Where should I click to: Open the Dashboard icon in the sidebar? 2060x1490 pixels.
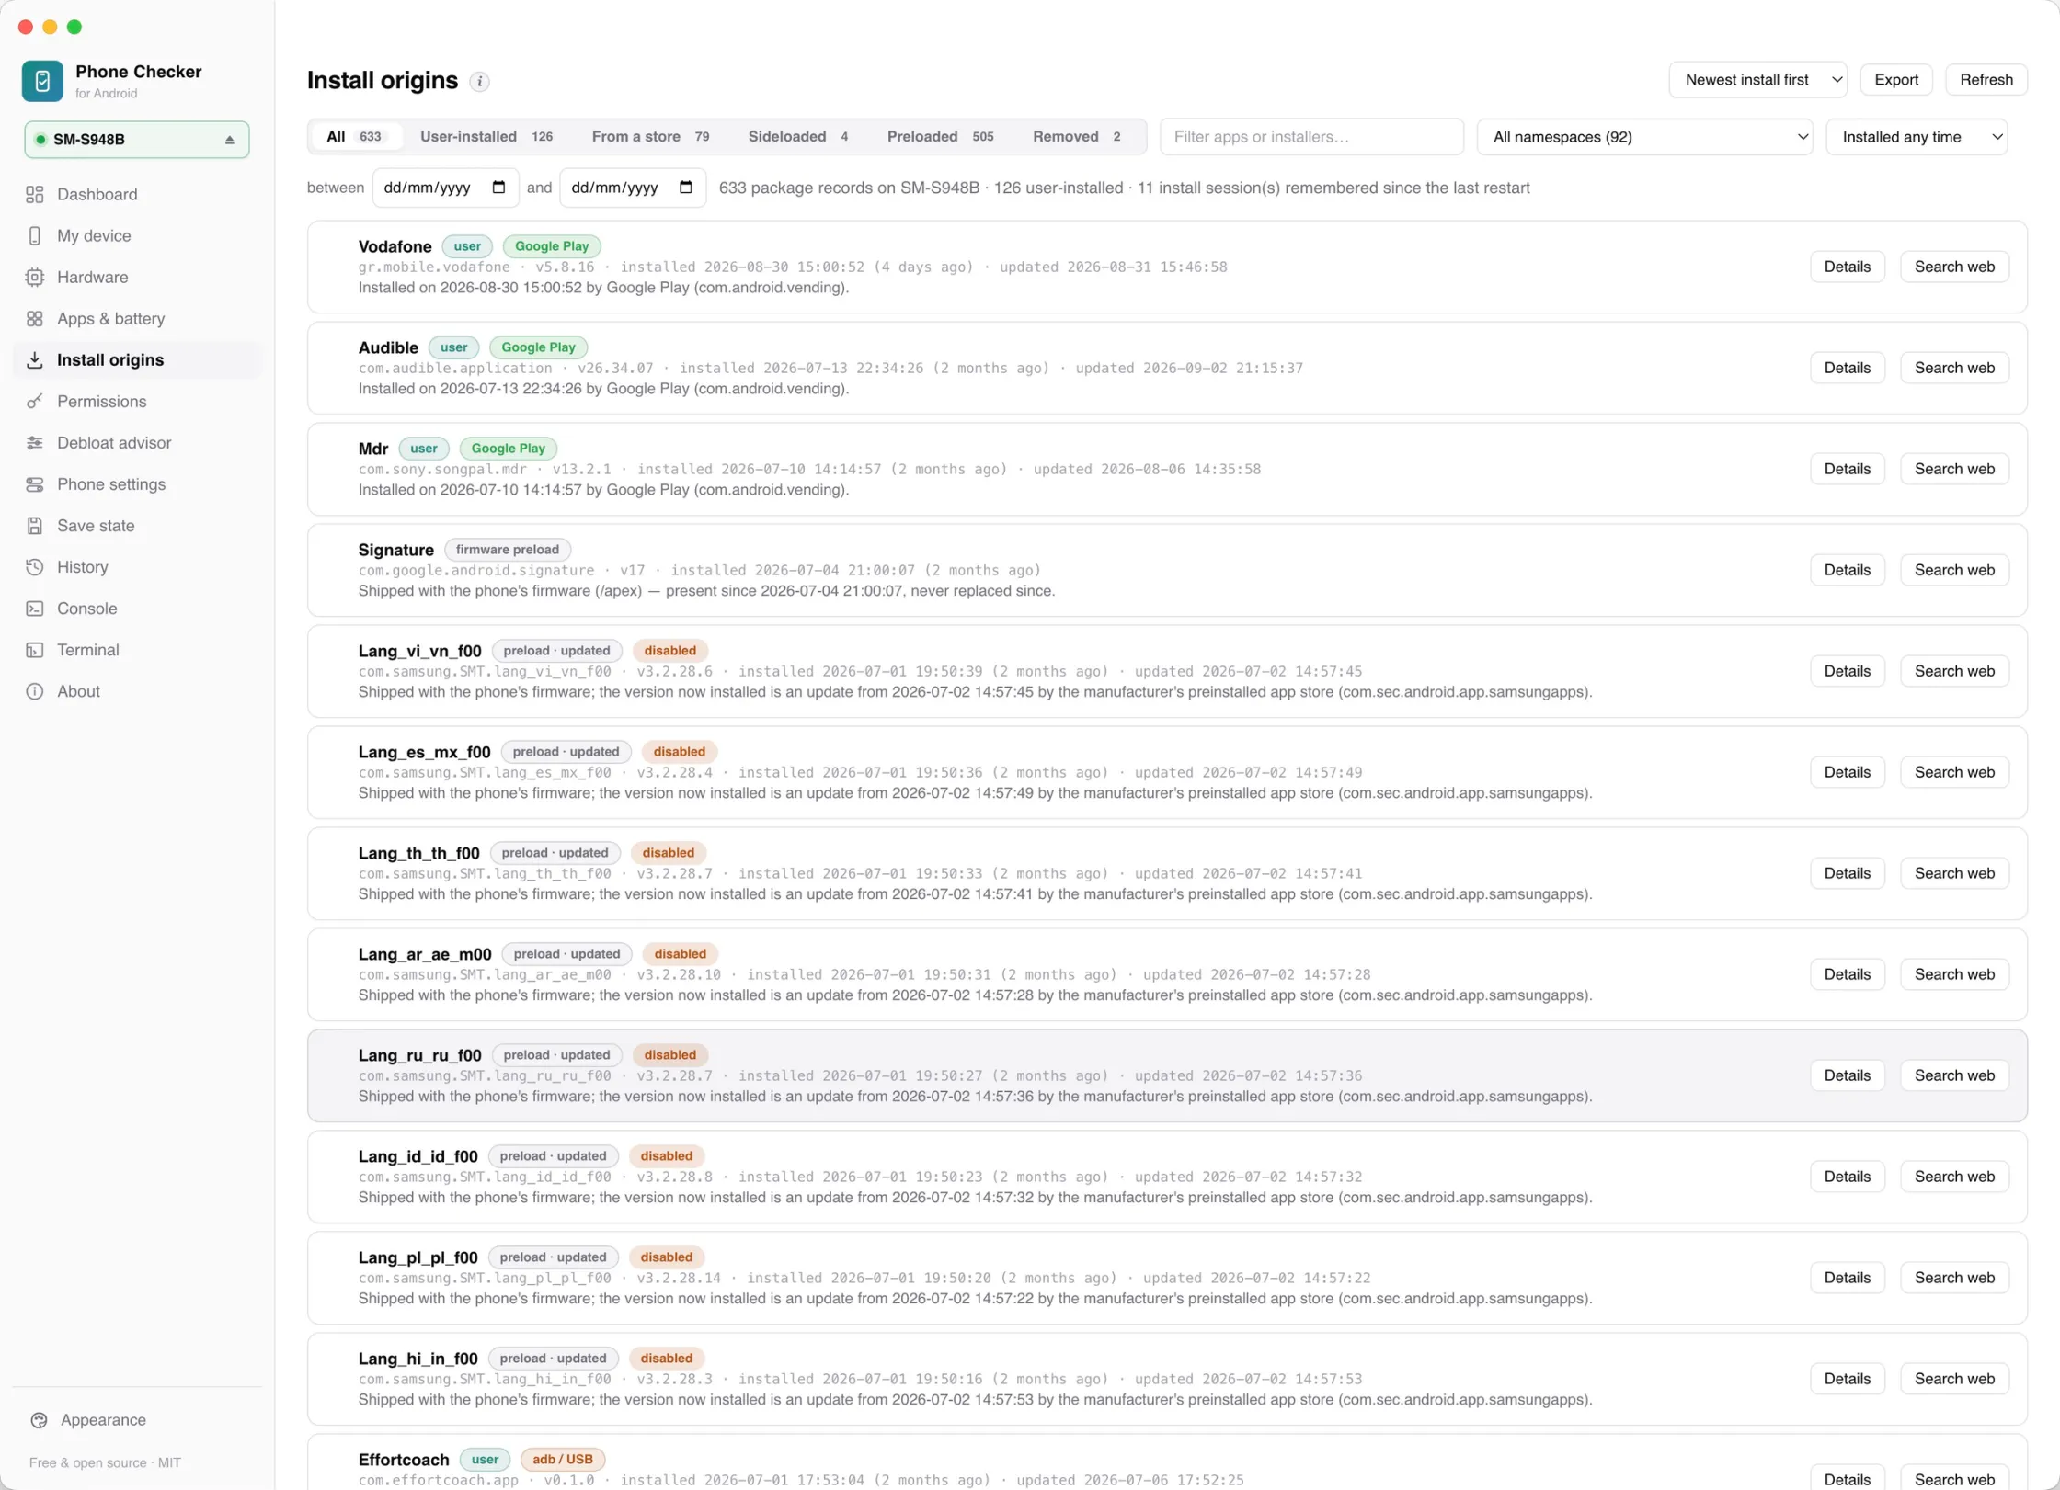click(x=35, y=194)
